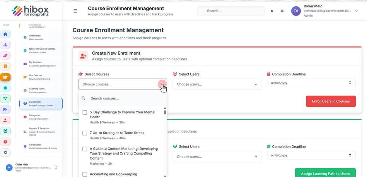
Task: Focus the second Completion Deadline date field
Action: pos(311,155)
